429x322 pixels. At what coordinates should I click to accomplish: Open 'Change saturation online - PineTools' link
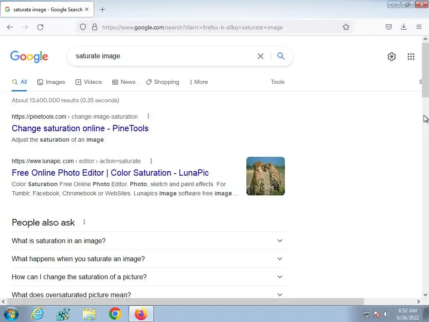pyautogui.click(x=80, y=128)
